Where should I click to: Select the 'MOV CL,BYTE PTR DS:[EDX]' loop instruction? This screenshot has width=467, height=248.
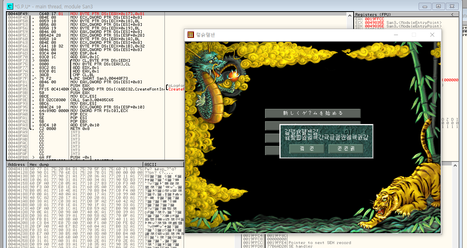pos(101,60)
